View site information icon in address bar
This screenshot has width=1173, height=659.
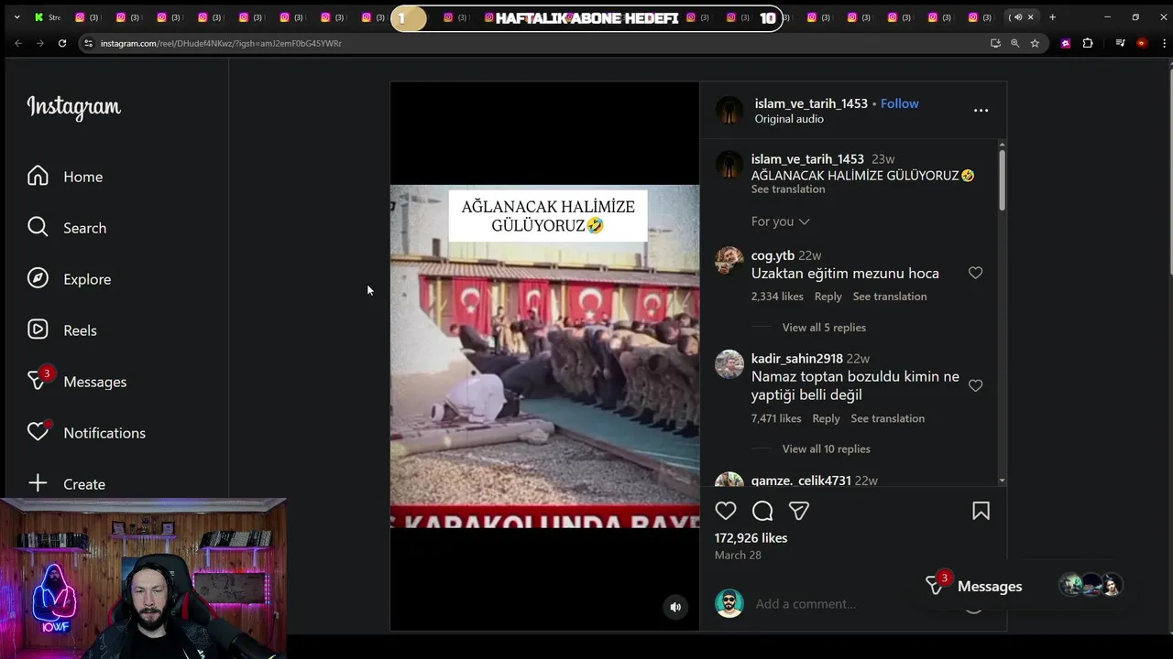pyautogui.click(x=88, y=43)
